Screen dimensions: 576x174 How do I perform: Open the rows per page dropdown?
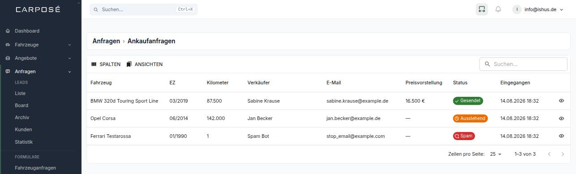click(x=496, y=154)
